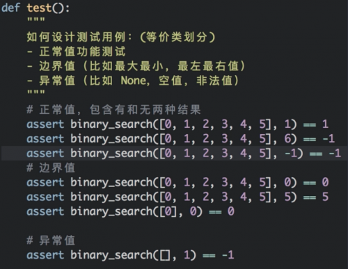
Task: Click the word 'None' in the docstring
Action: (x=134, y=81)
